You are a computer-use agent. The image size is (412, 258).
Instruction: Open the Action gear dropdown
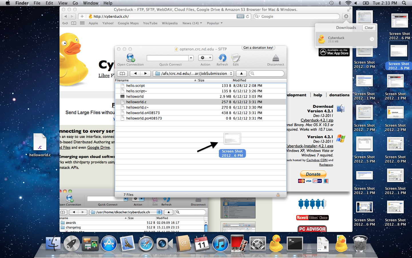click(205, 58)
